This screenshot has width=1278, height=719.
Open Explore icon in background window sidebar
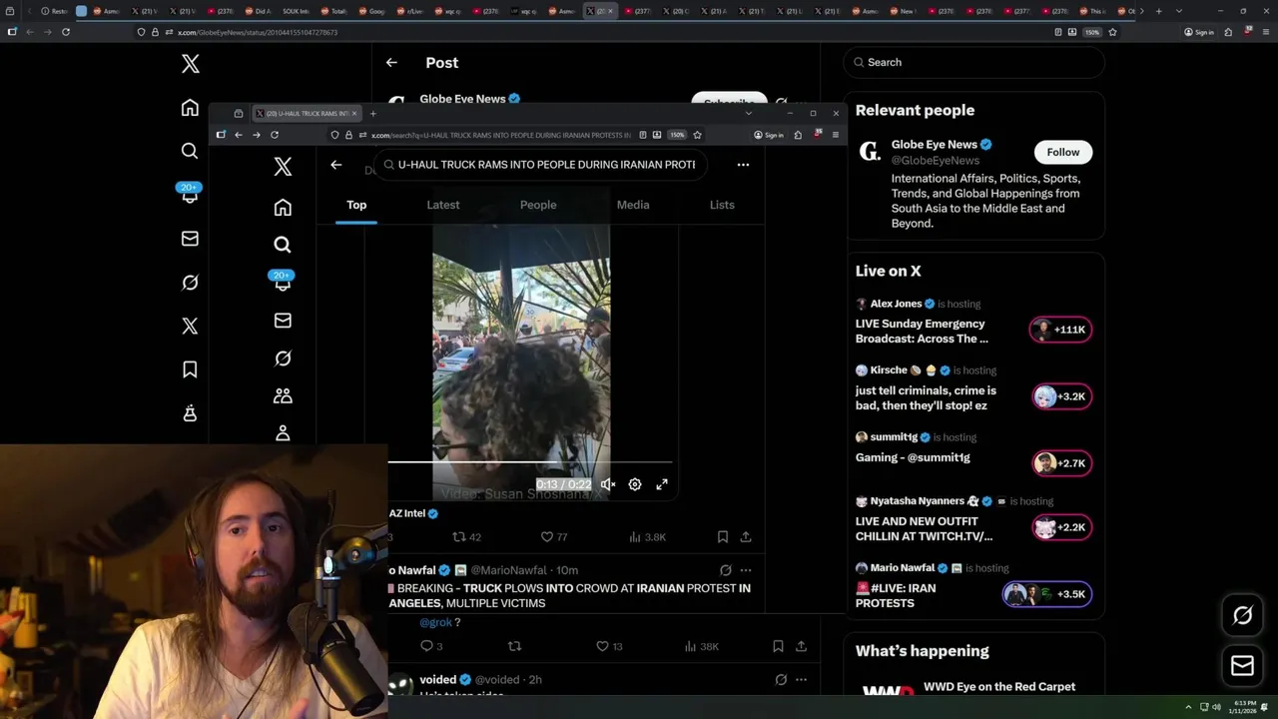[190, 151]
